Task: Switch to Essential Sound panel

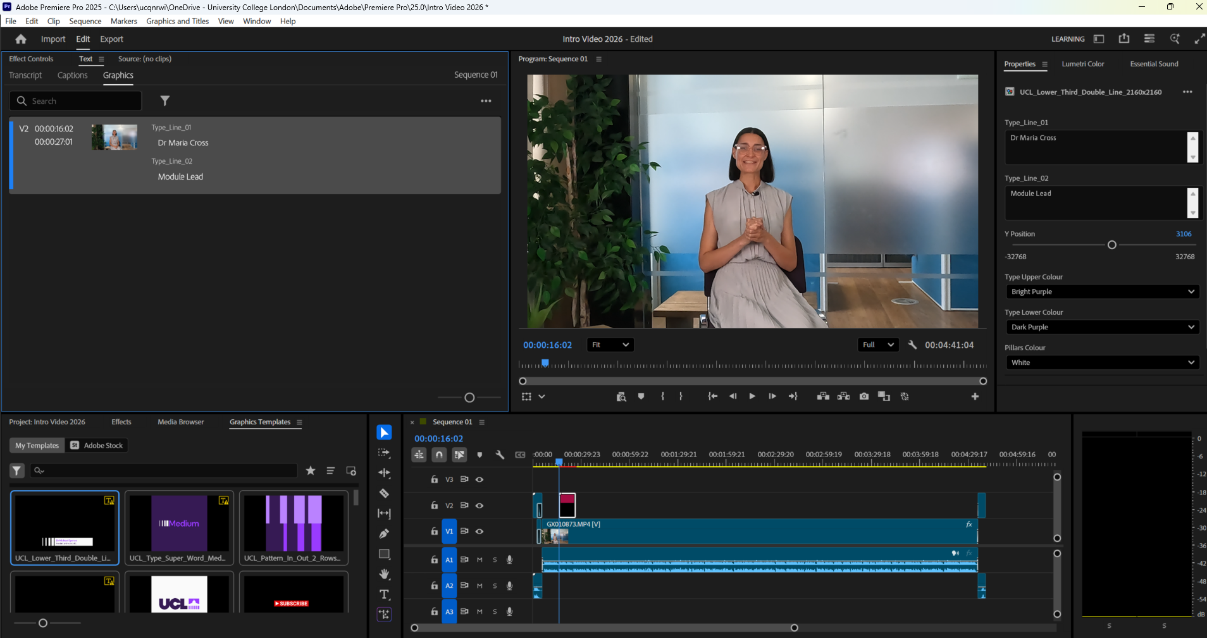Action: 1154,64
